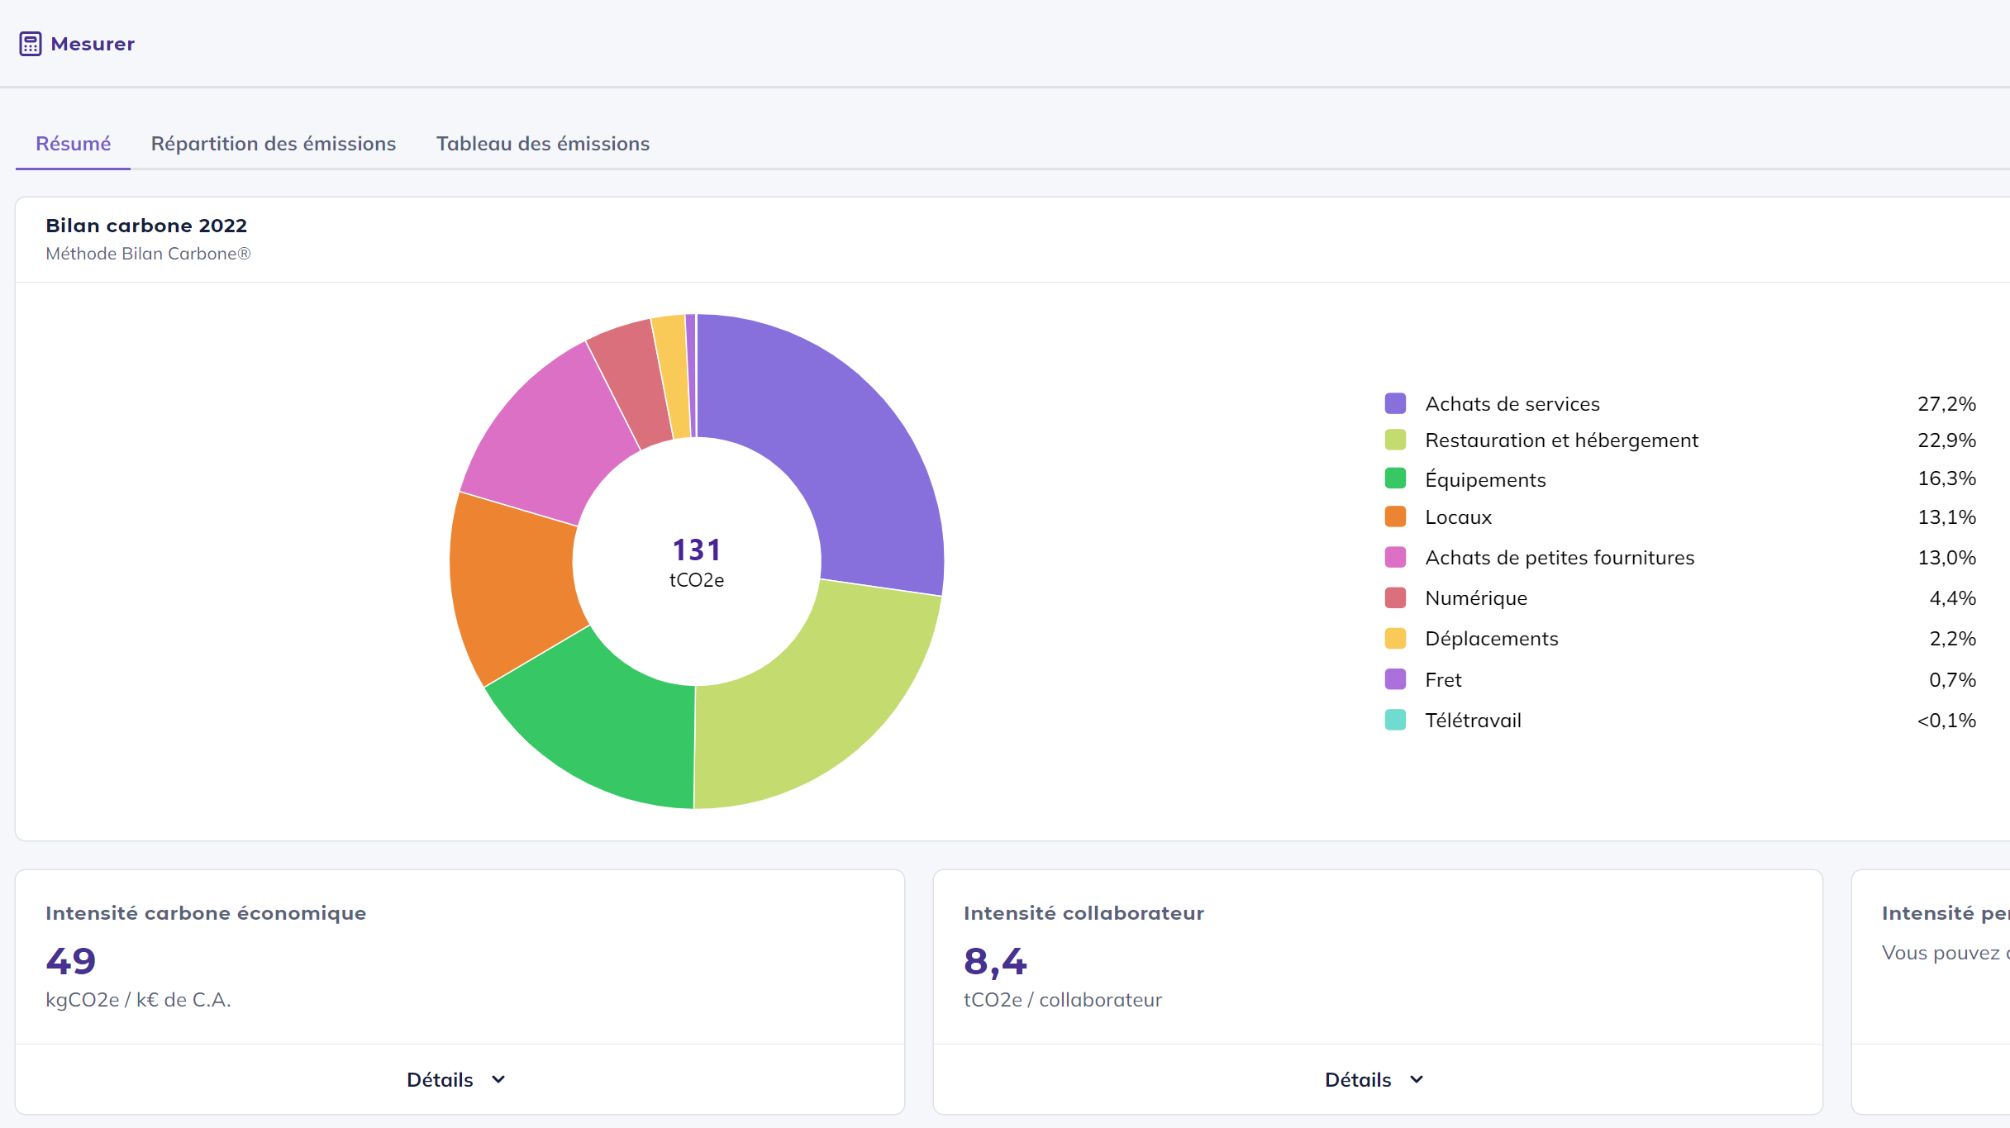Viewport: 2010px width, 1128px height.
Task: Click Restauration et hébergement legend swatch
Action: click(1395, 440)
